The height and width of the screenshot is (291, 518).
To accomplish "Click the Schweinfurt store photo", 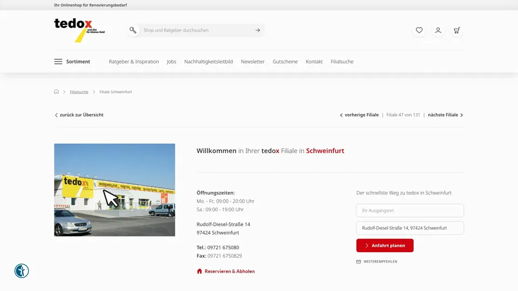I will point(114,190).
